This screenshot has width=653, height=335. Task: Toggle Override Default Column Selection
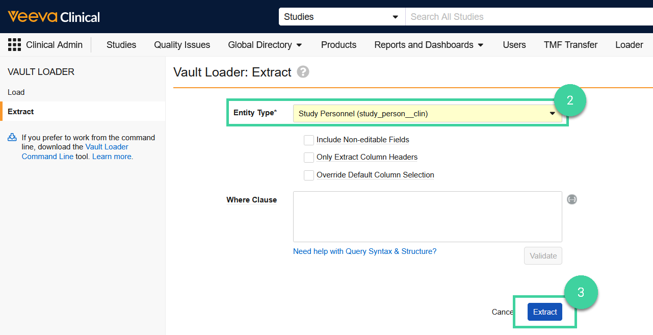(x=309, y=175)
